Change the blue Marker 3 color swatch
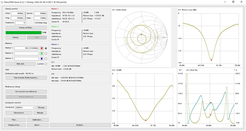246x131 pixels. click(42, 59)
